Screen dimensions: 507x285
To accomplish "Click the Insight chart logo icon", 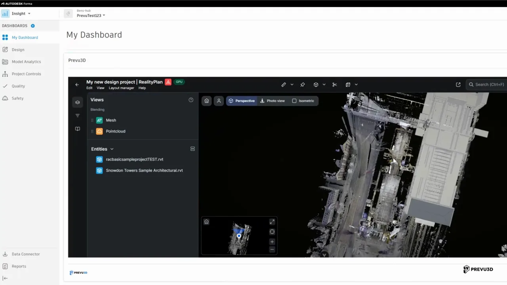I will click(5, 13).
